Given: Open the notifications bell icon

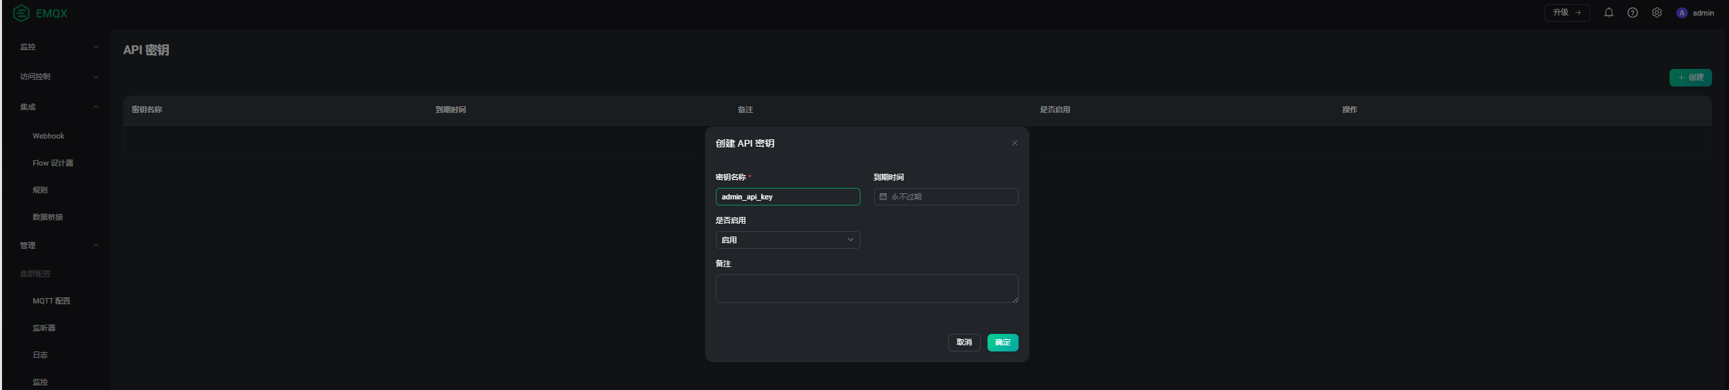Looking at the screenshot, I should (1609, 13).
